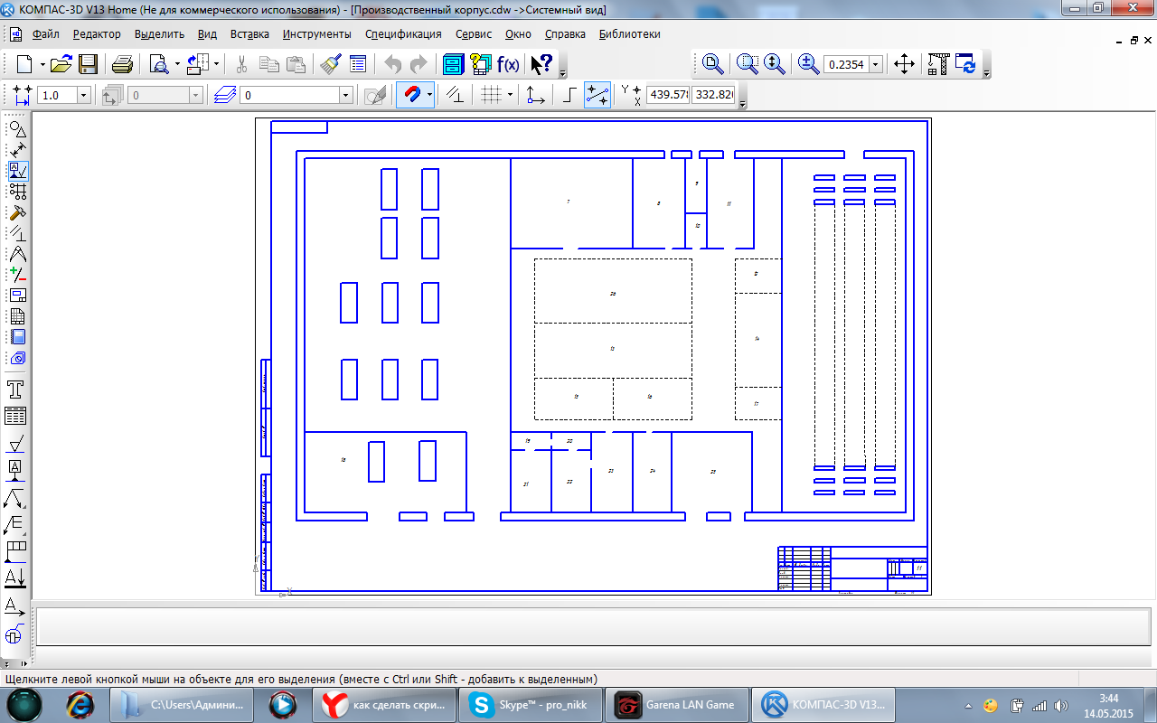This screenshot has height=723, width=1157.
Task: Select the Table insertion tool in sidebar
Action: pos(15,416)
